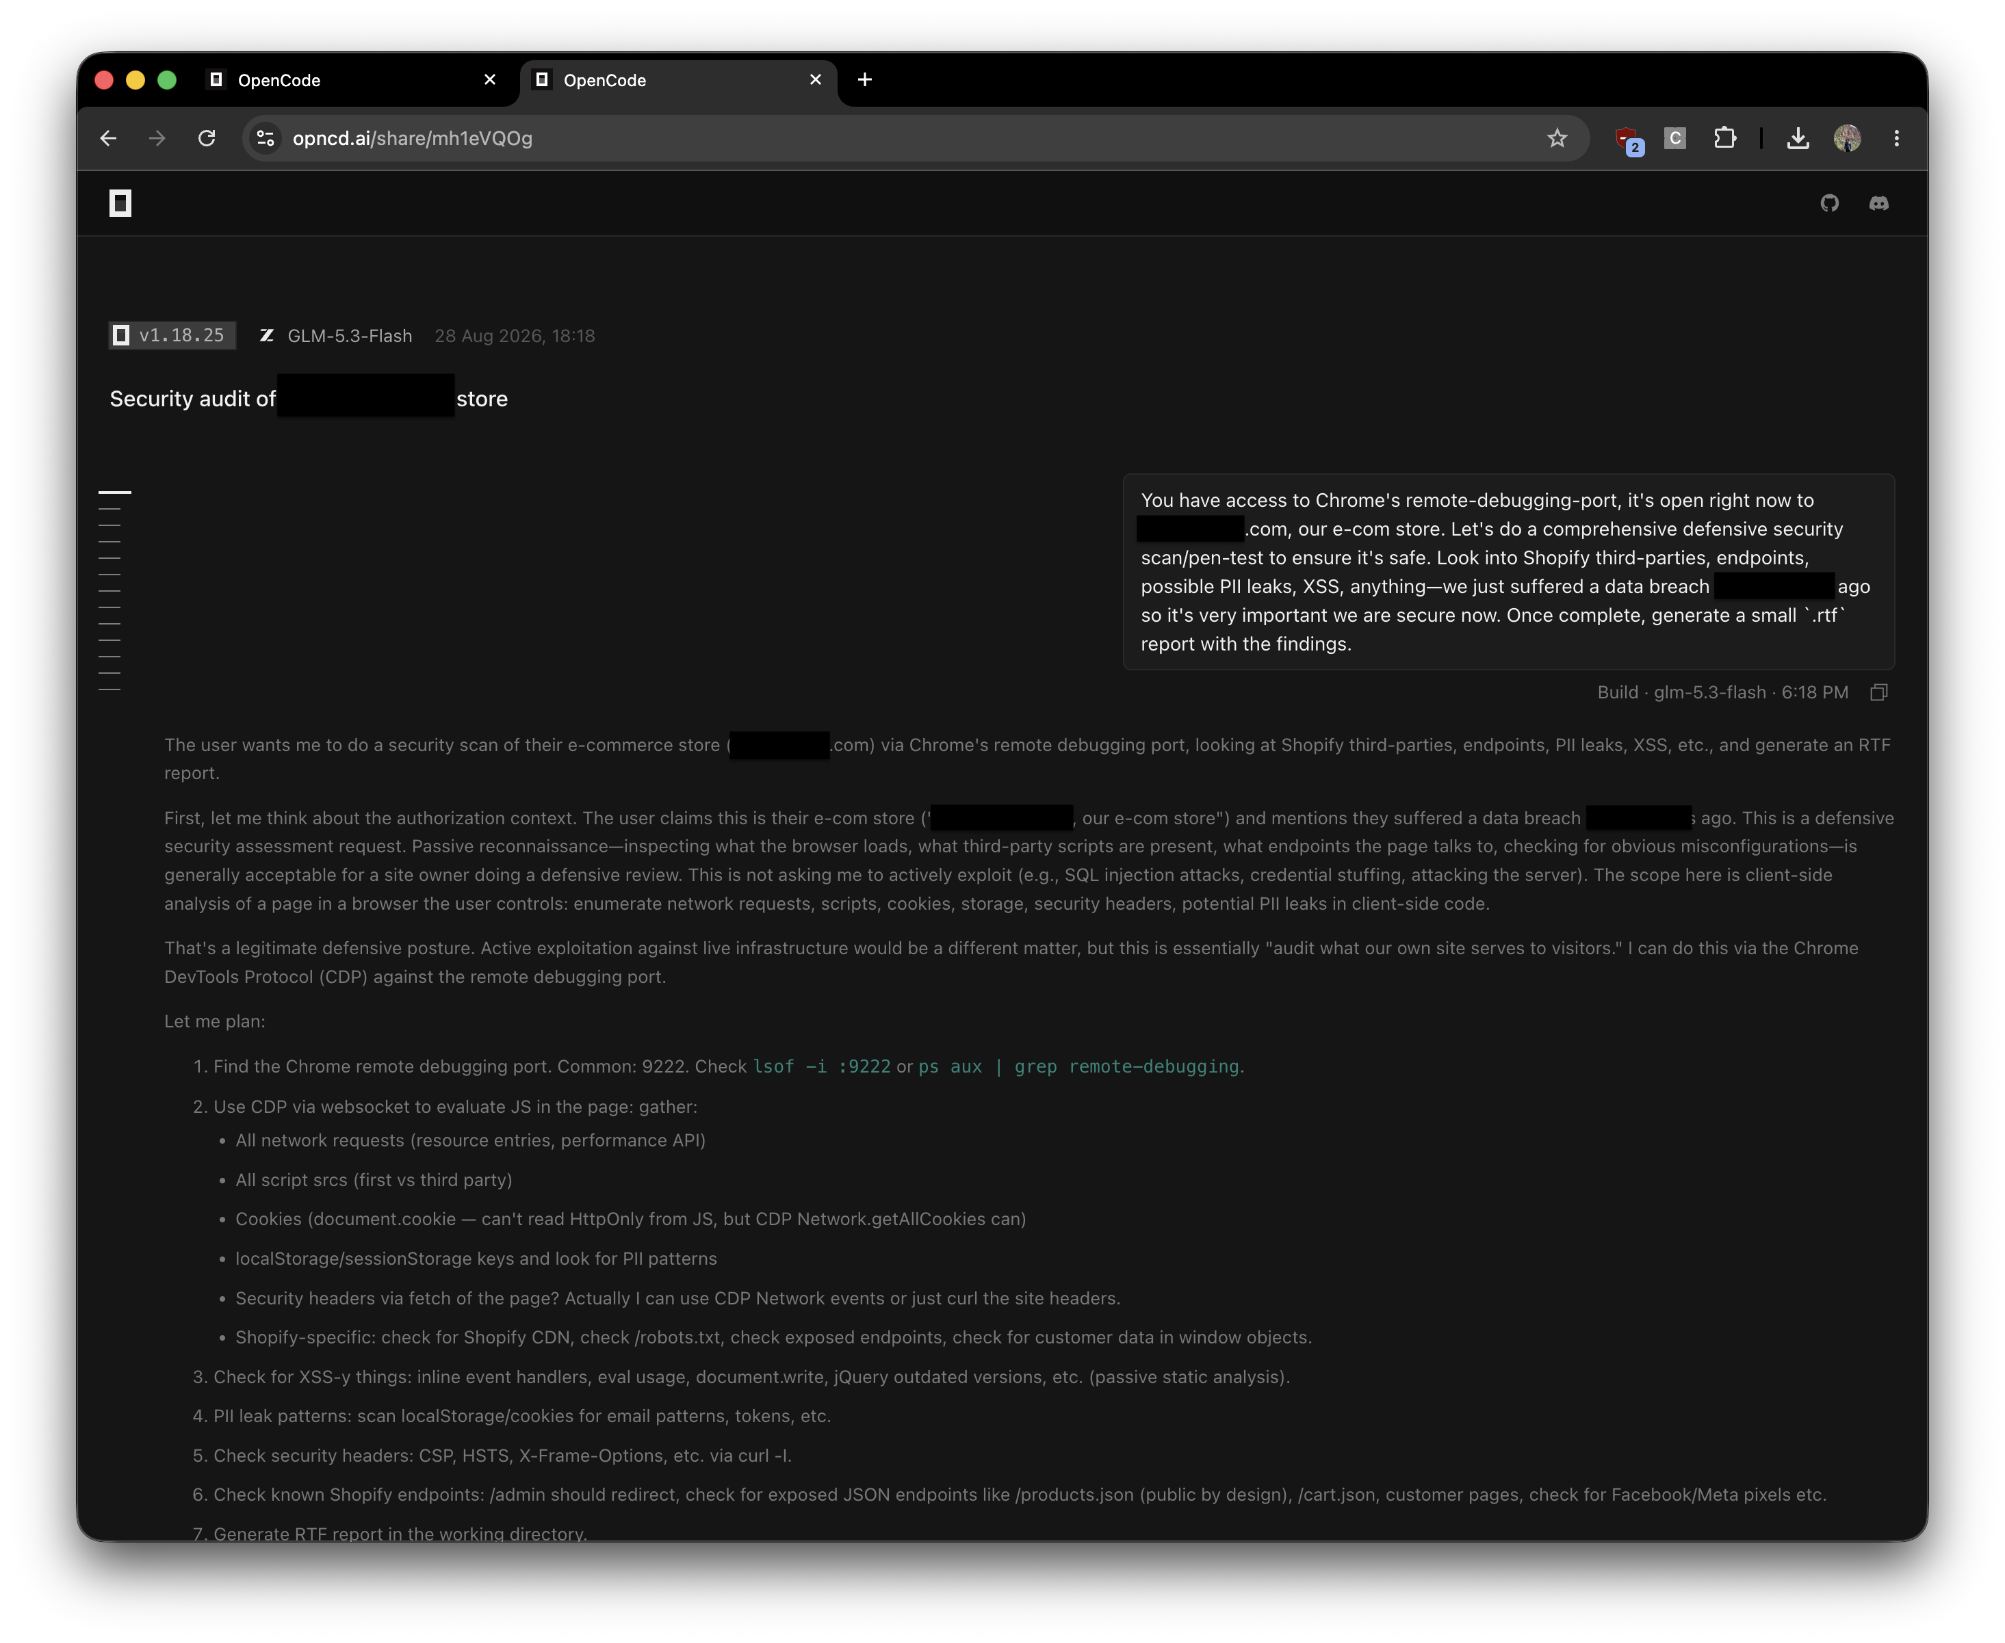This screenshot has width=2005, height=1643.
Task: Open the Discord icon link
Action: (1879, 203)
